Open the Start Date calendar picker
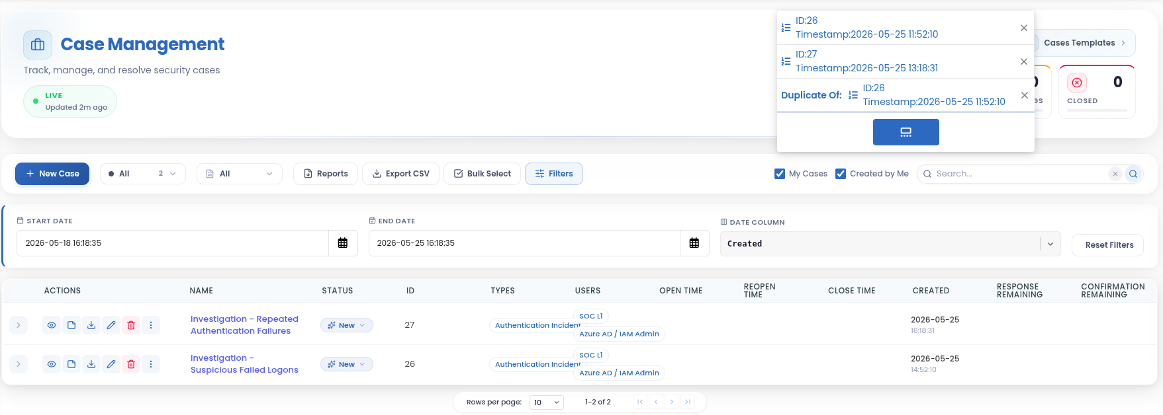Image resolution: width=1163 pixels, height=415 pixels. pos(343,243)
